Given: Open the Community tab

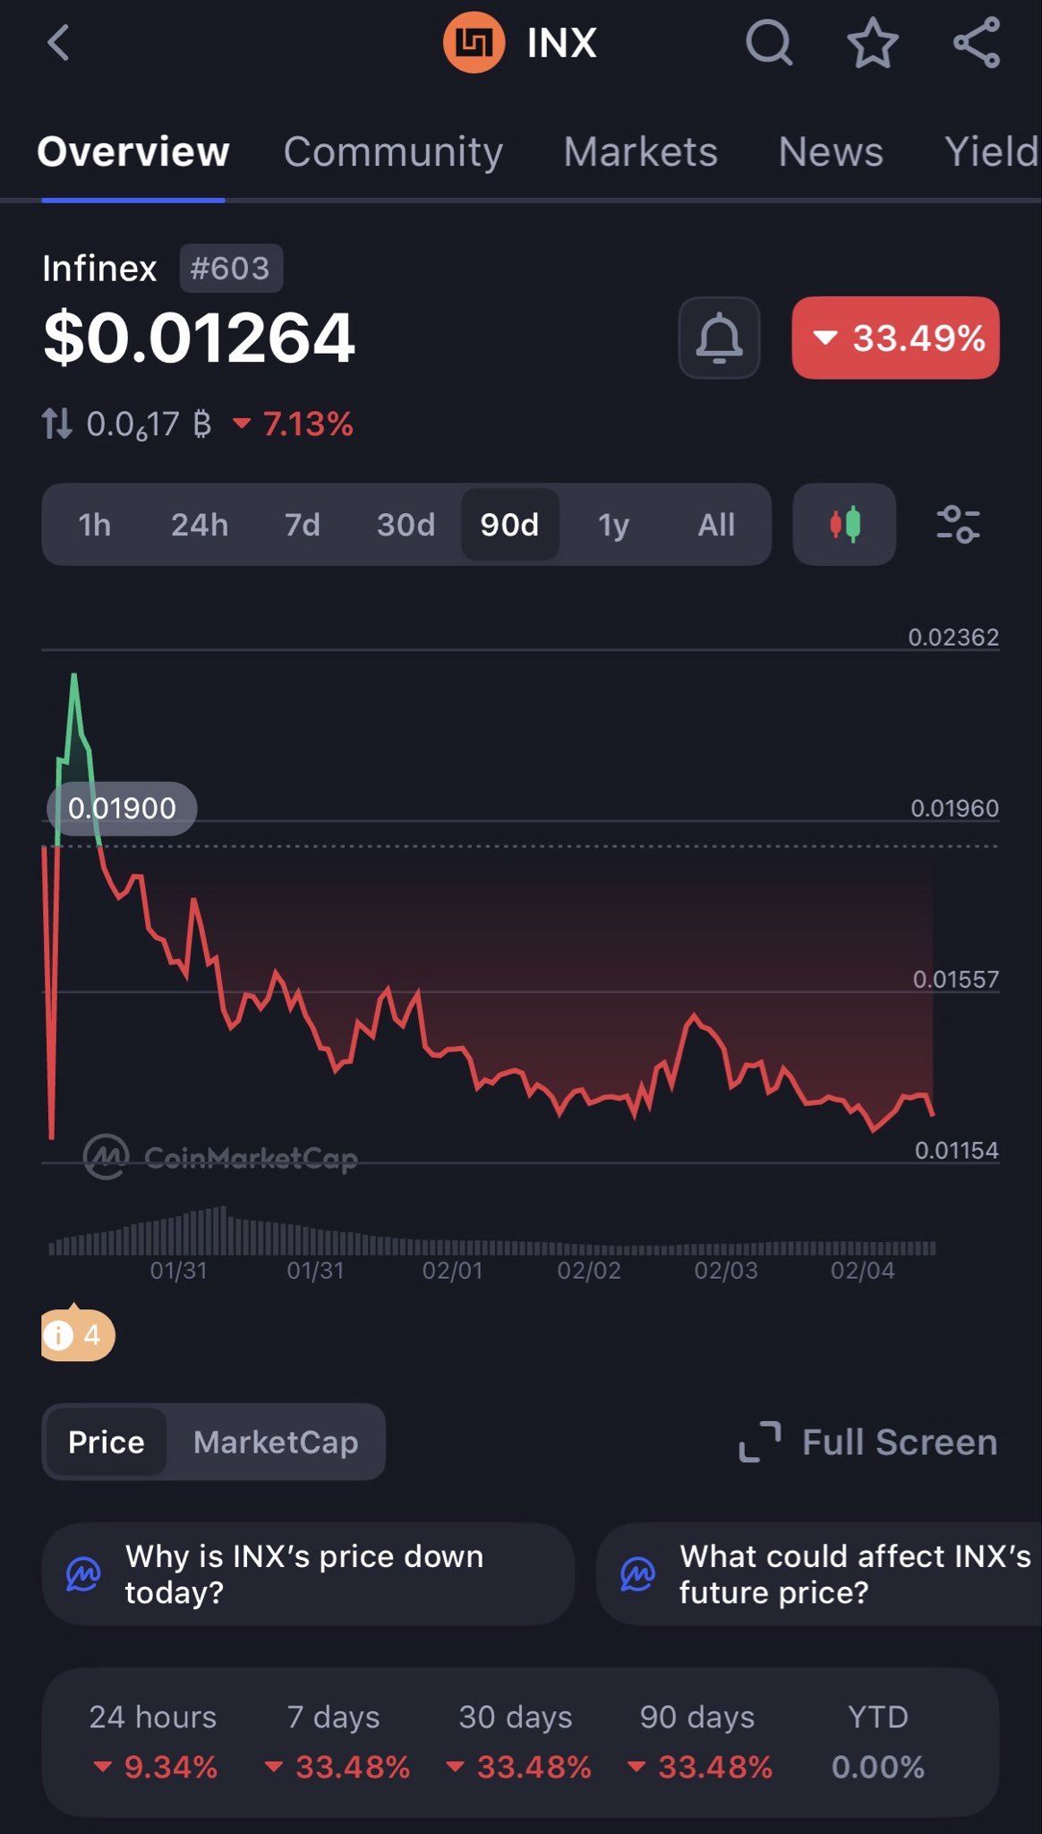Looking at the screenshot, I should pyautogui.click(x=393, y=152).
